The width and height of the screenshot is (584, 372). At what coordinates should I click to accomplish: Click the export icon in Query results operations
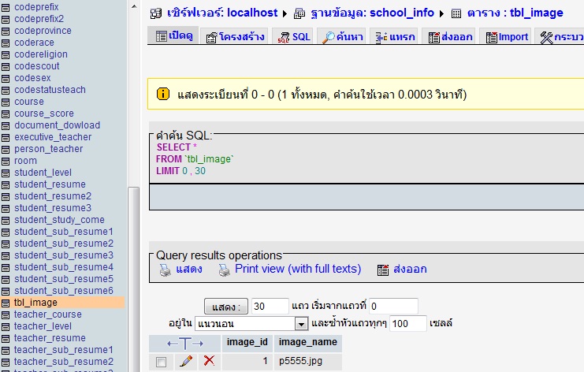tap(384, 270)
